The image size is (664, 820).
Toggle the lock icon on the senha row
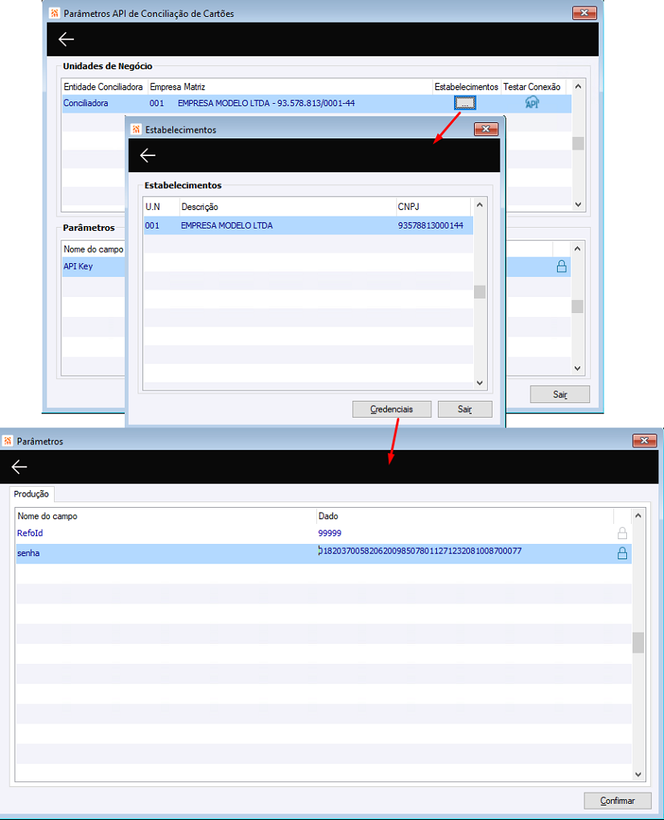coord(622,553)
